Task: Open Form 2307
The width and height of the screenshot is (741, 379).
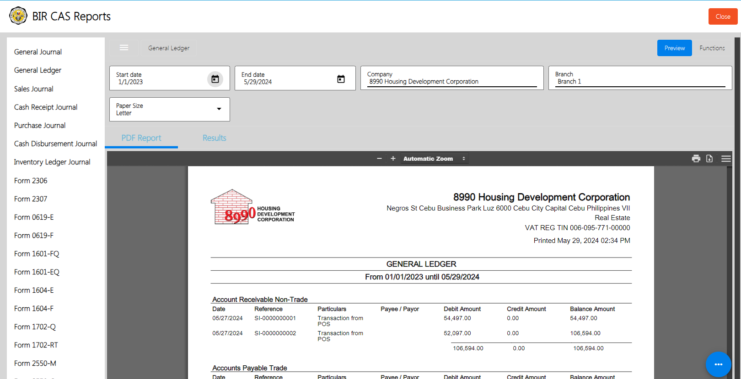Action: pos(31,199)
